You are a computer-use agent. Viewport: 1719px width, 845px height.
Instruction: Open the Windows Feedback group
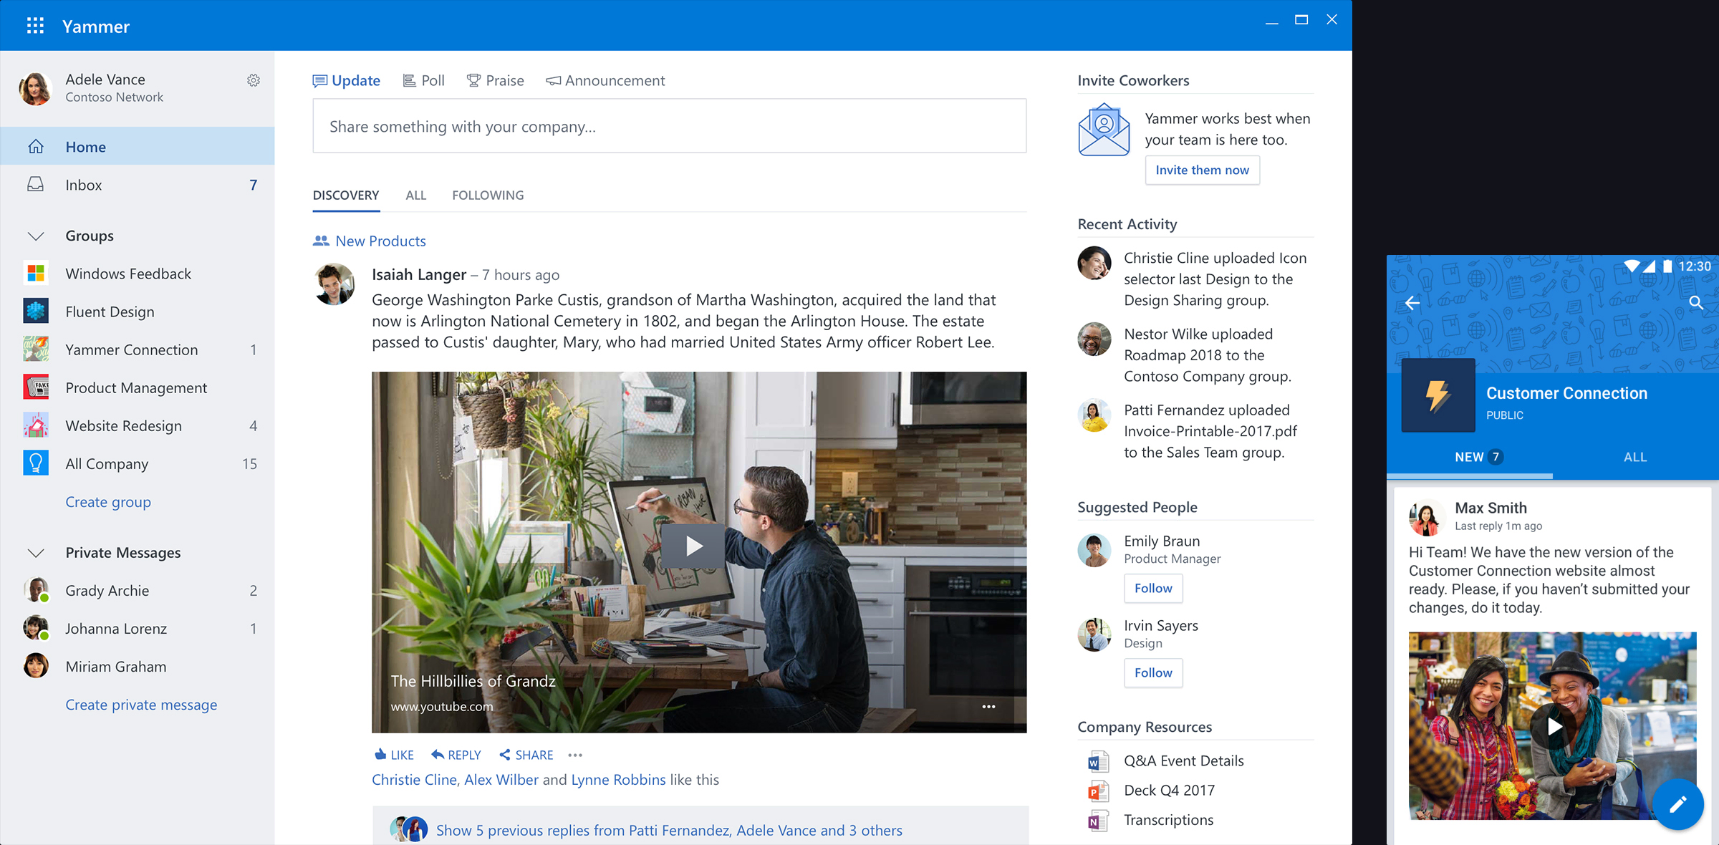pyautogui.click(x=127, y=273)
